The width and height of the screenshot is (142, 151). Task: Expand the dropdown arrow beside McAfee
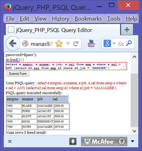(x=132, y=141)
